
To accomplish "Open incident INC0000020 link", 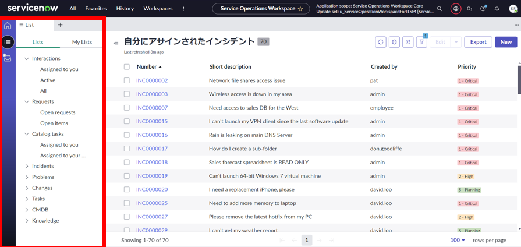I will coord(152,189).
